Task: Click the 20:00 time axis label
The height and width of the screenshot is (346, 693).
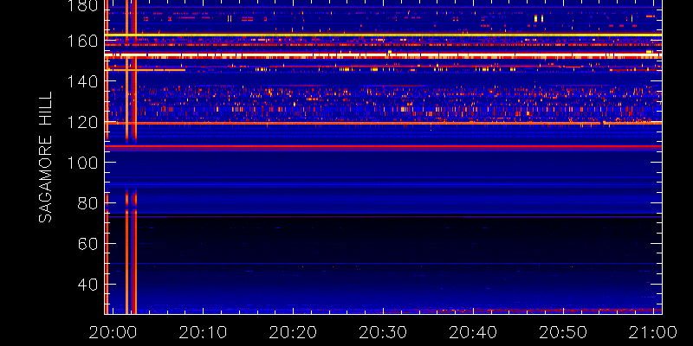Action: click(113, 332)
